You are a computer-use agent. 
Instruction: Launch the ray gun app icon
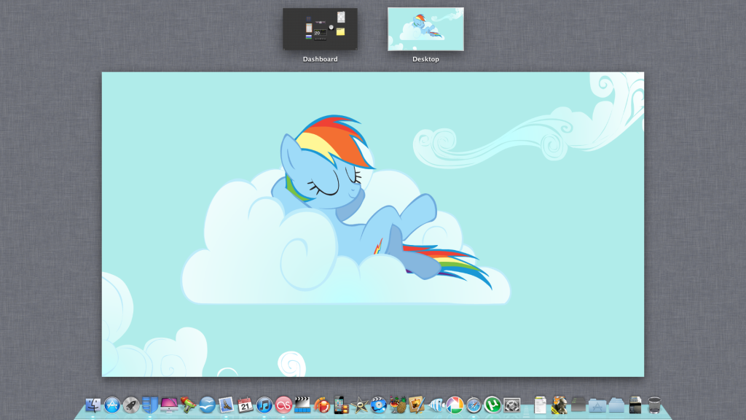188,405
